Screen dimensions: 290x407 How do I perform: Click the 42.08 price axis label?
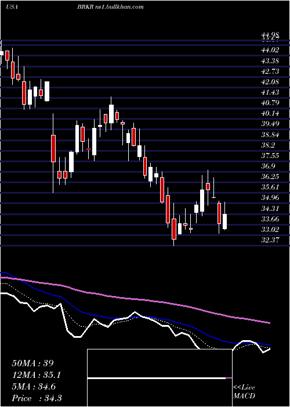pyautogui.click(x=270, y=82)
